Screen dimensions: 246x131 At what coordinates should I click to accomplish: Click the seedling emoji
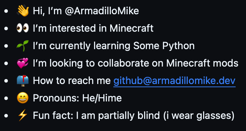click(x=23, y=46)
